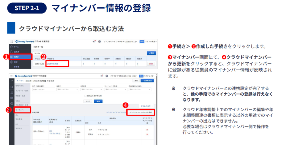Image resolution: width=282 pixels, height=148 pixels.
Task: Click the クラウドマイナンバーから更新 button
Action: 140,112
